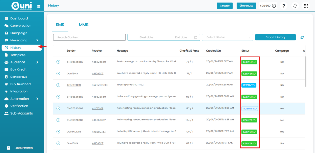
Task: Open Dashboard from the sidebar
Action: (x=19, y=18)
